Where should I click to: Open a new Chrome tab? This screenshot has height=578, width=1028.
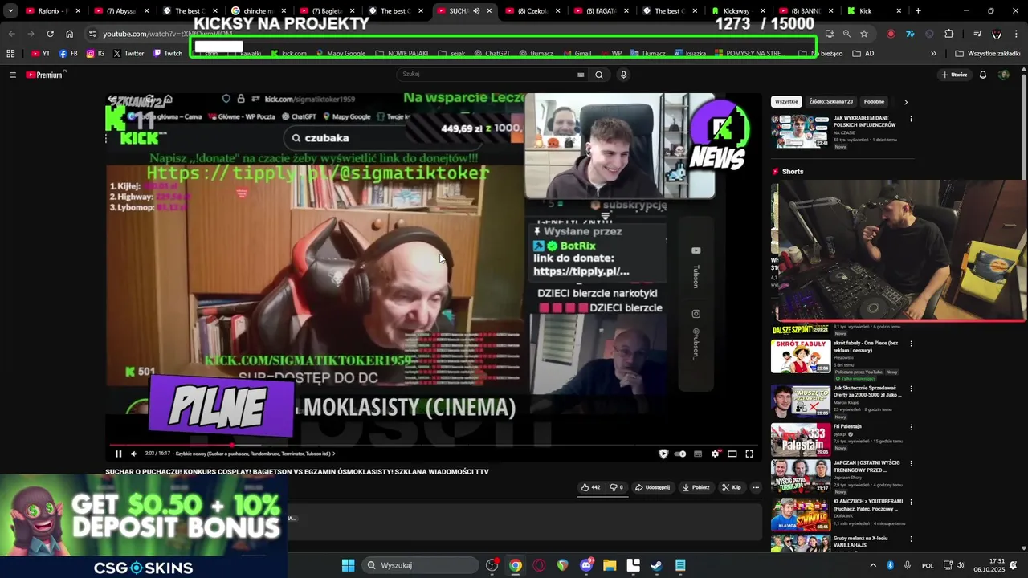[x=918, y=11]
